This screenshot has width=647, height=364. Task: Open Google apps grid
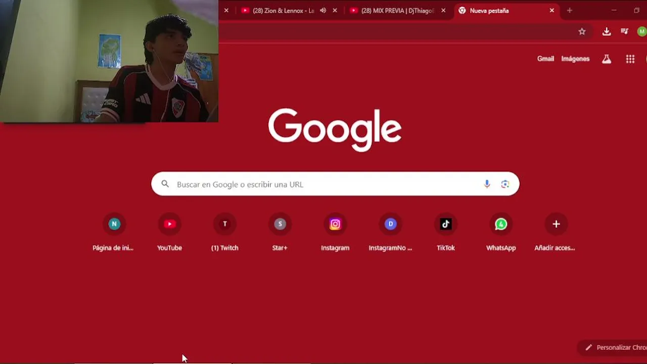click(630, 59)
